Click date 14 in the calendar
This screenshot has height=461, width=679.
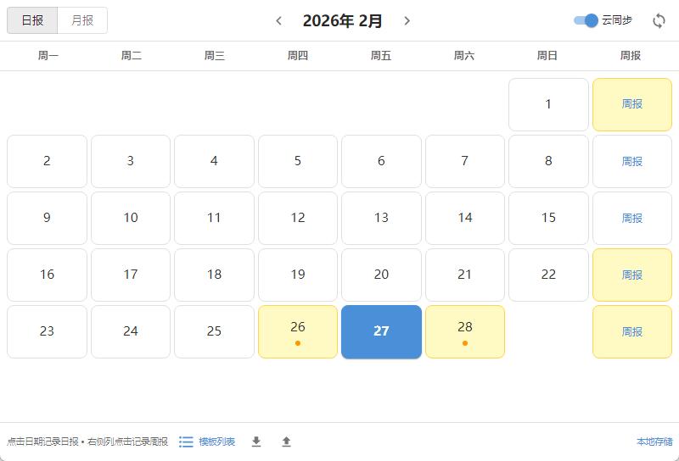point(465,218)
